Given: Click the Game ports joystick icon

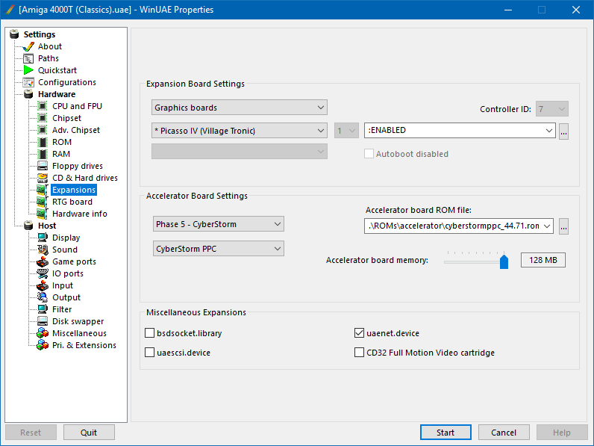Looking at the screenshot, I should click(43, 261).
